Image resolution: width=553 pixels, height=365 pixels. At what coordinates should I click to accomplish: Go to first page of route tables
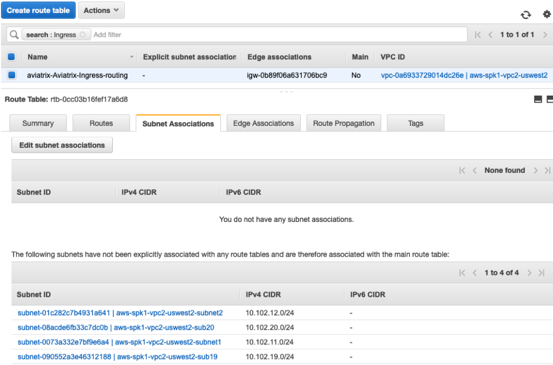477,35
